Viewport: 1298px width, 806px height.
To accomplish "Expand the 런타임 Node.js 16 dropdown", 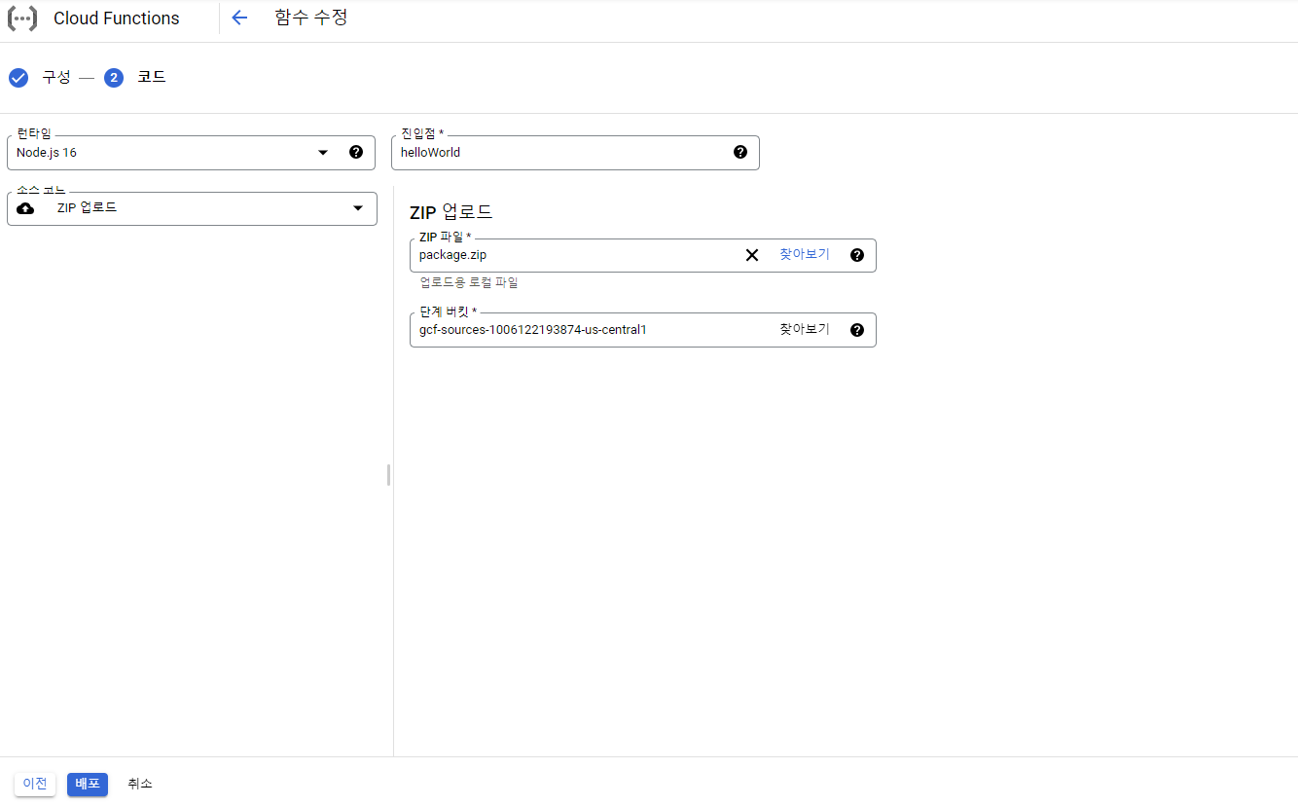I will [x=191, y=153].
